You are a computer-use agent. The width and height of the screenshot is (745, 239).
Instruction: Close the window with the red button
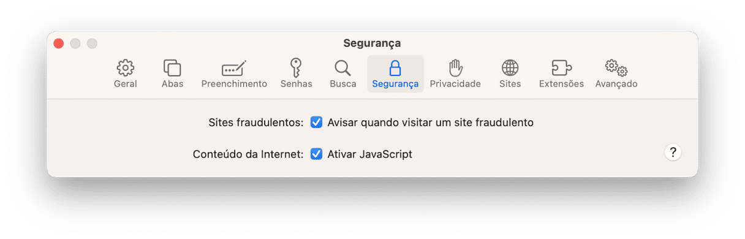59,44
